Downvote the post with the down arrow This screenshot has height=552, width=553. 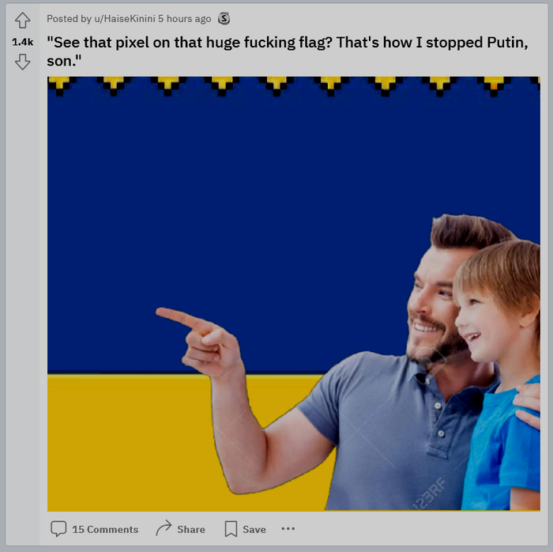(x=22, y=61)
